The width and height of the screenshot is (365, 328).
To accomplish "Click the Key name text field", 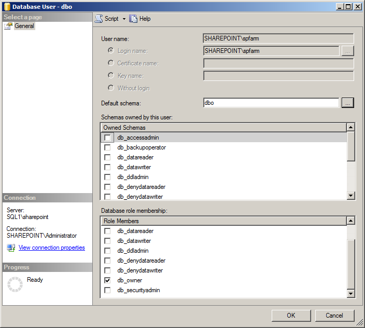I will pyautogui.click(x=278, y=76).
